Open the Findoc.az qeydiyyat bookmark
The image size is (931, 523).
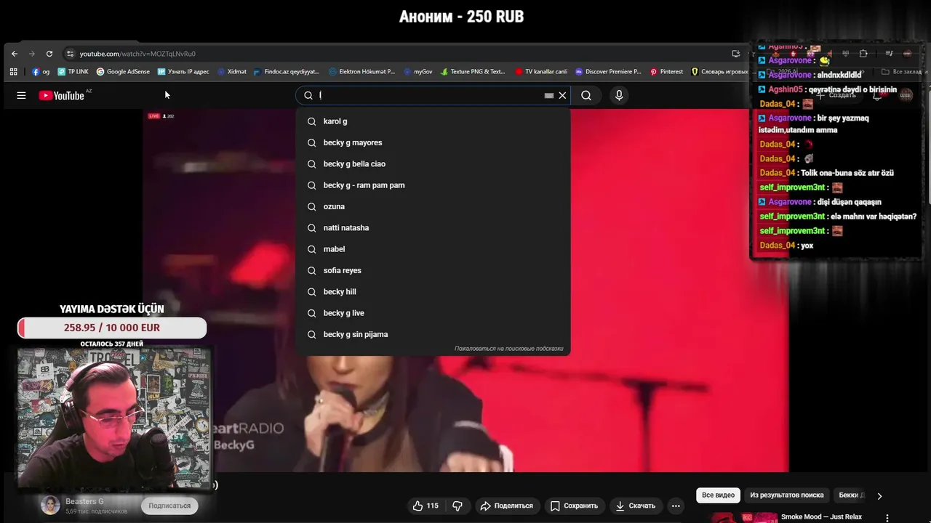click(287, 72)
